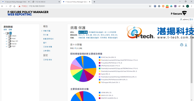Click the download report icon

[x=186, y=45]
